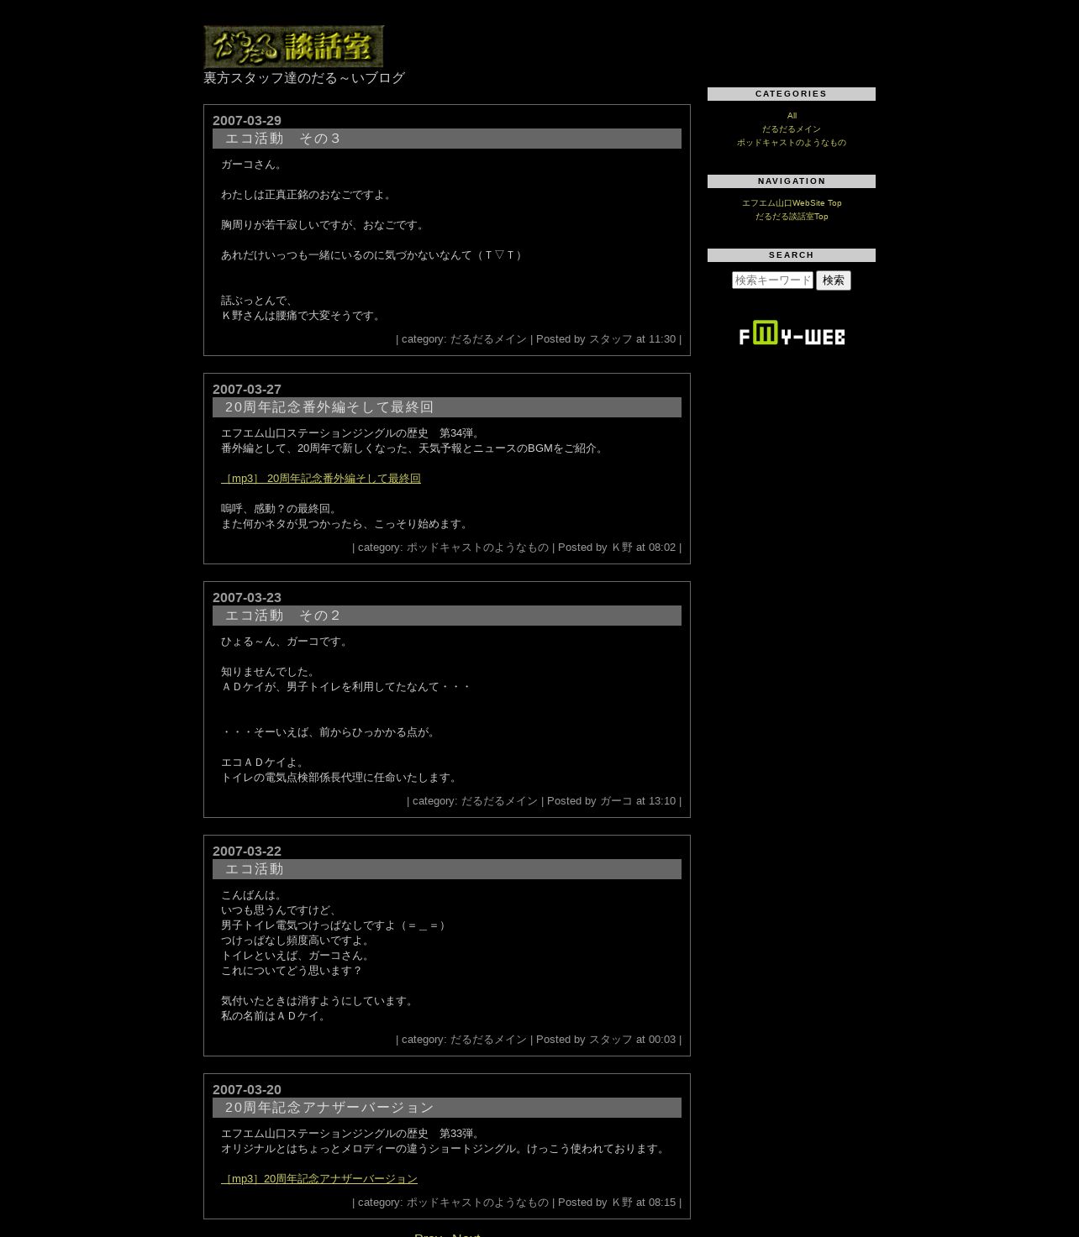This screenshot has width=1079, height=1237.
Task: Open ポッドキャストのようなもの category in 08:15 post footer
Action: (477, 1203)
